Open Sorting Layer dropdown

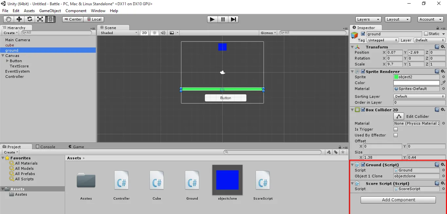pyautogui.click(x=419, y=97)
